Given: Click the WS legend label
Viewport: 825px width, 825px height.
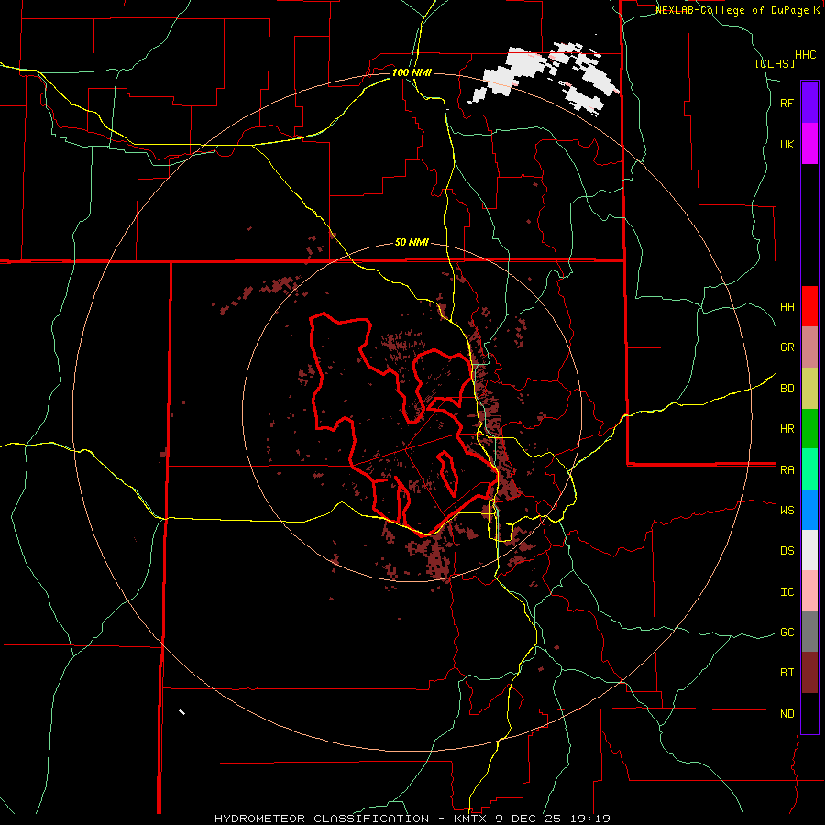Looking at the screenshot, I should 786,510.
